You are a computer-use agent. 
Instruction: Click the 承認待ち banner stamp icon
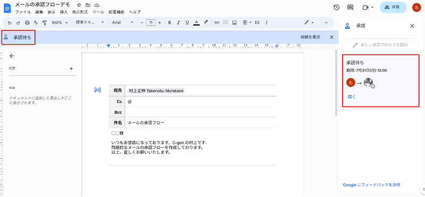6,38
